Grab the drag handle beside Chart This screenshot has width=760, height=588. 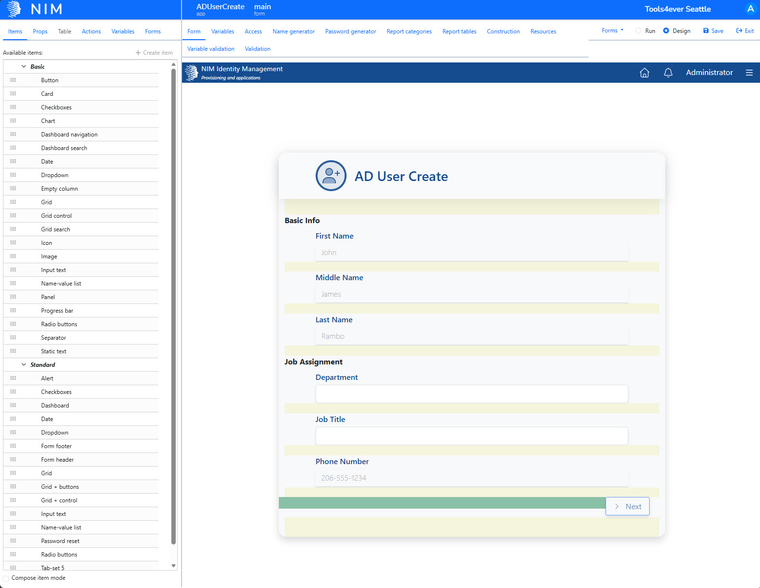coord(13,121)
